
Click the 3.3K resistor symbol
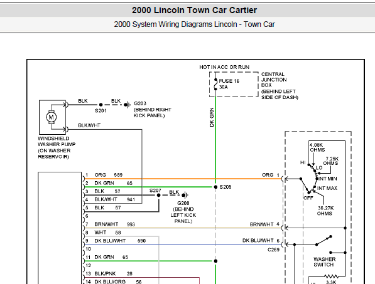pyautogui.click(x=331, y=276)
